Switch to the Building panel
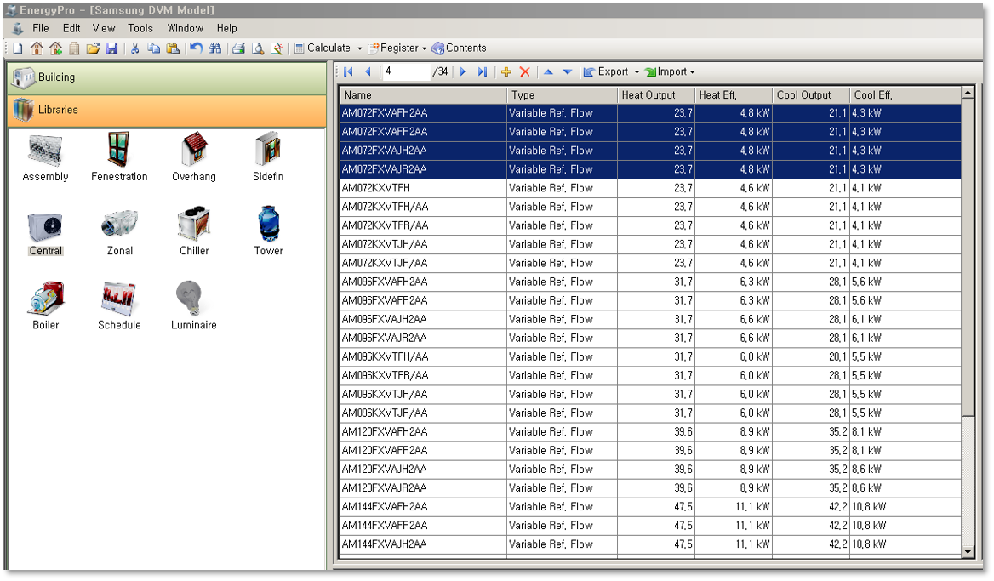The image size is (994, 581). tap(168, 78)
